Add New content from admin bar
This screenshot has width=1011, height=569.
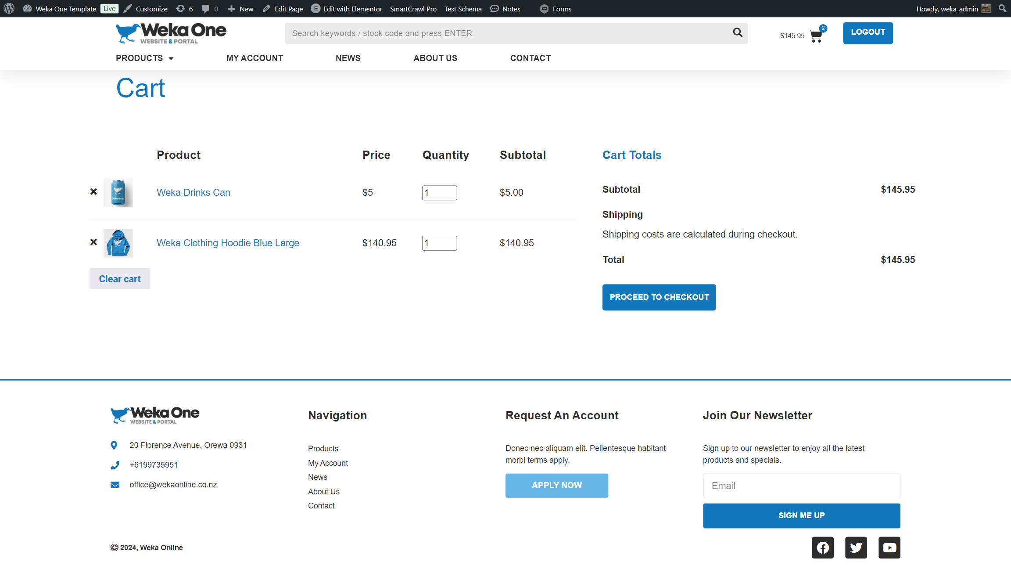click(x=240, y=9)
